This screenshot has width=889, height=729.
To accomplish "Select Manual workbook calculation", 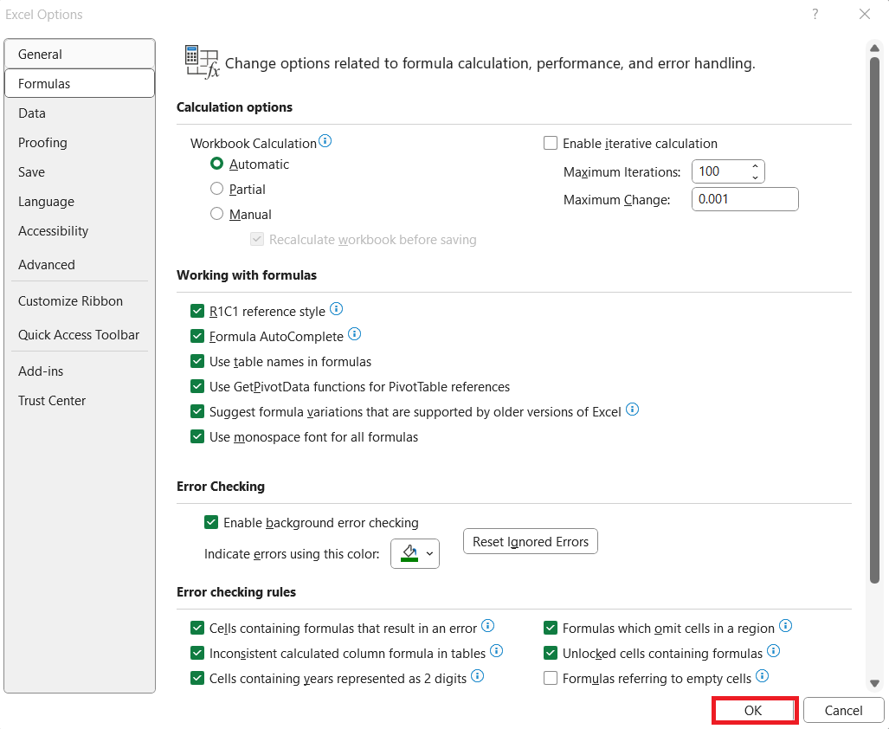I will click(216, 214).
